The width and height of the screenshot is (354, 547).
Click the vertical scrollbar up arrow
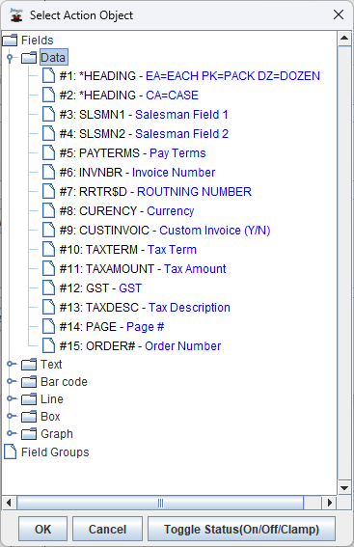tap(344, 38)
